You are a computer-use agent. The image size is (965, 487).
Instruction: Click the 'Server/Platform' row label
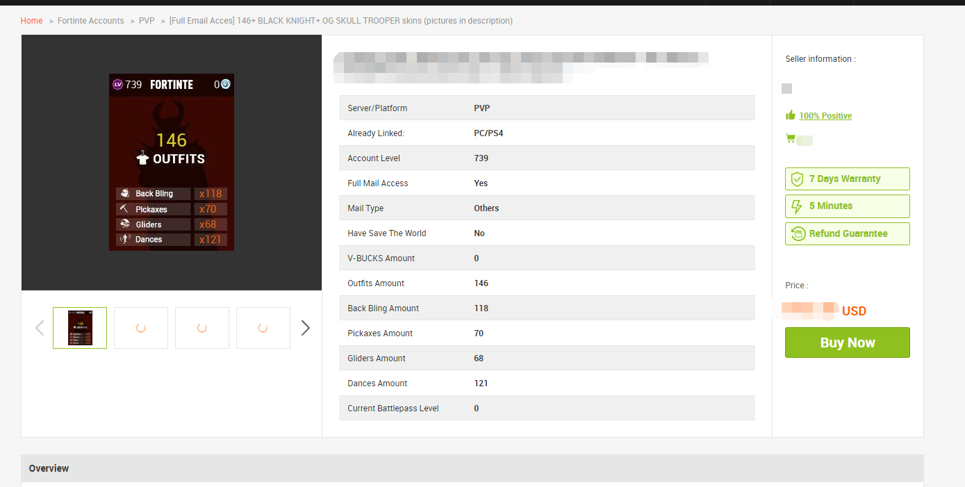377,108
